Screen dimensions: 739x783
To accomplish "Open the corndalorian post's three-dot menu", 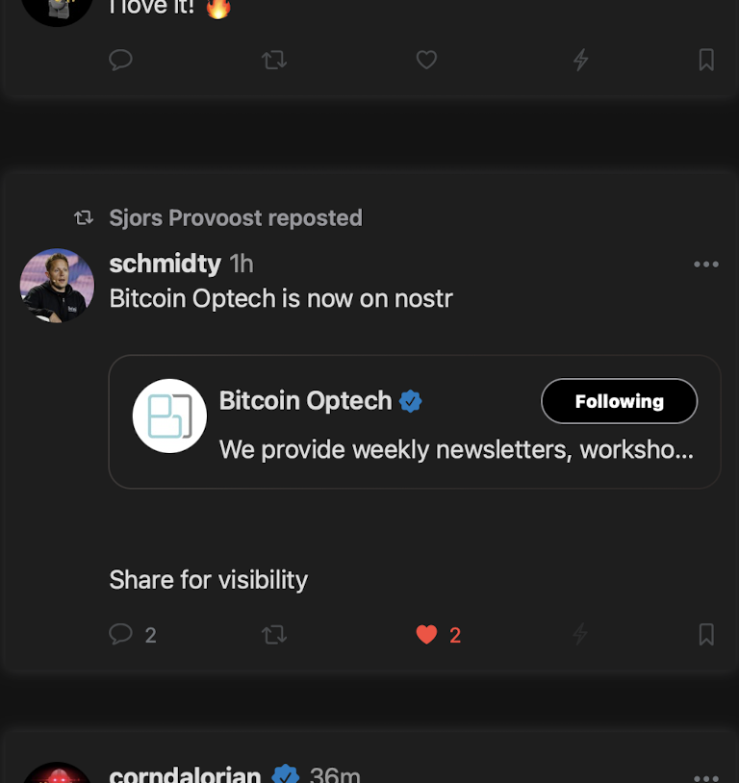I will (x=706, y=776).
